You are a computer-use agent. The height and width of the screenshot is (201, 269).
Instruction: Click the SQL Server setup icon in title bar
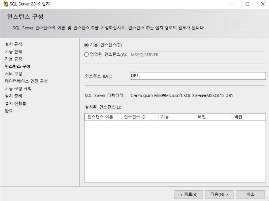[5, 4]
